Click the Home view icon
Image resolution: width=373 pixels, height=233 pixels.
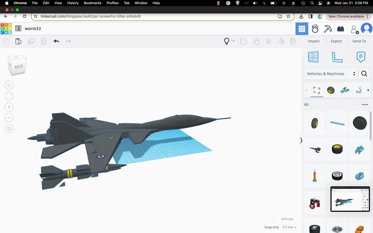9,85
